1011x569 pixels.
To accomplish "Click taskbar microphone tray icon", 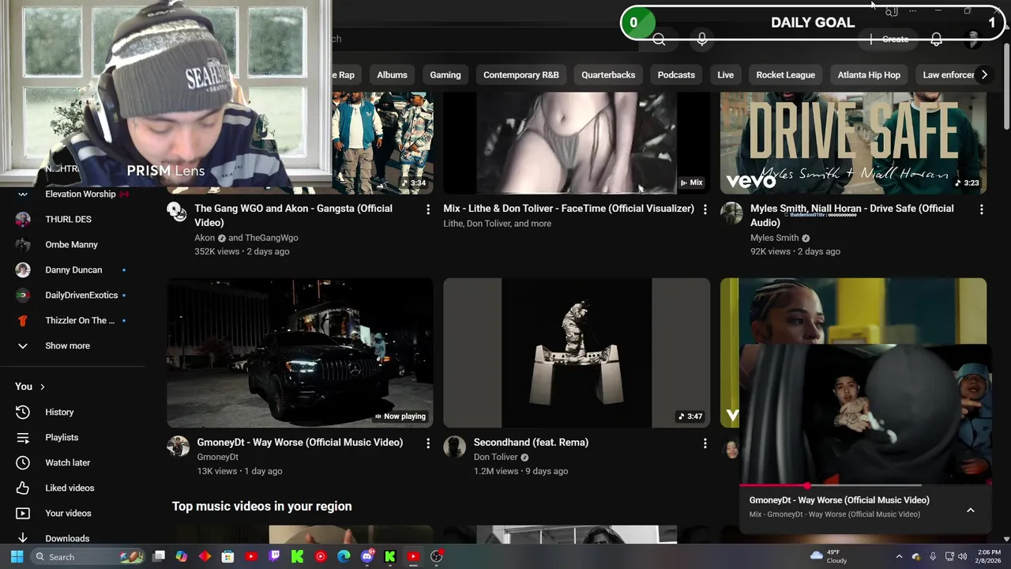I will (x=933, y=556).
